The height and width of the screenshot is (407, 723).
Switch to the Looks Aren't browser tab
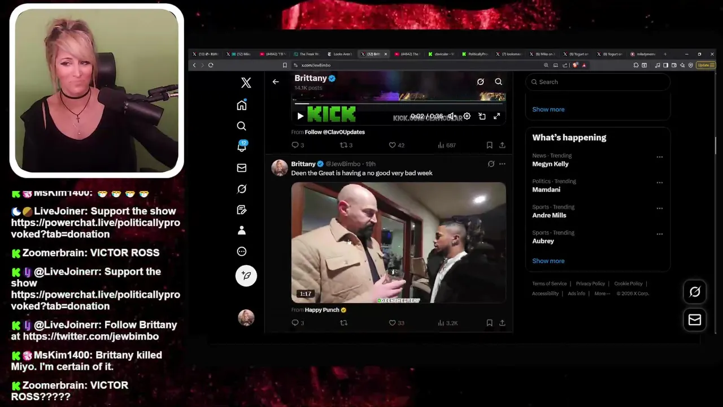click(x=340, y=54)
